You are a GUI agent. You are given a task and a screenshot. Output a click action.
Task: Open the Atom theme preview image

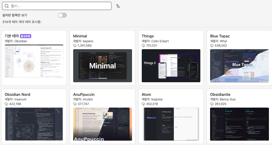pyautogui.click(x=171, y=124)
